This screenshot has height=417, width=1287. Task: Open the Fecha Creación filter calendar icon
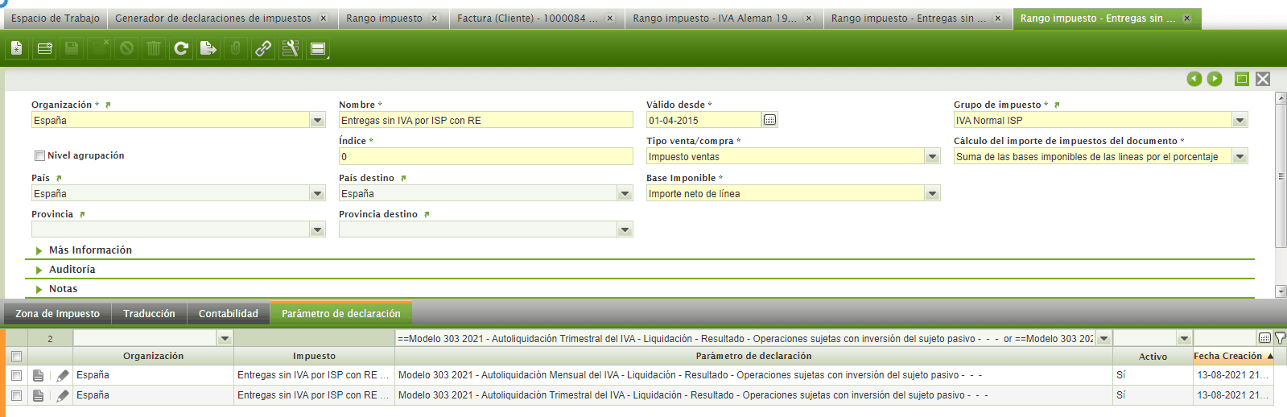pyautogui.click(x=1264, y=338)
